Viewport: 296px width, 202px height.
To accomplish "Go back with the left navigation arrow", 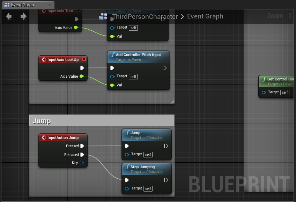I will [9, 16].
